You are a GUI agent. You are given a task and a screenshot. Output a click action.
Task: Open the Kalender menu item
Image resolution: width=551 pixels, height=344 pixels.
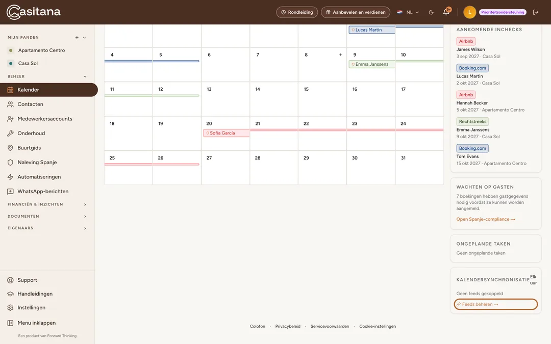pyautogui.click(x=48, y=90)
